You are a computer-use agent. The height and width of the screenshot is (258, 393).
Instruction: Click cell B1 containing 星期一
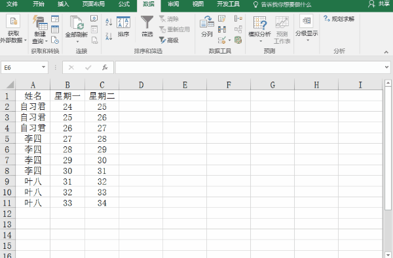click(67, 96)
